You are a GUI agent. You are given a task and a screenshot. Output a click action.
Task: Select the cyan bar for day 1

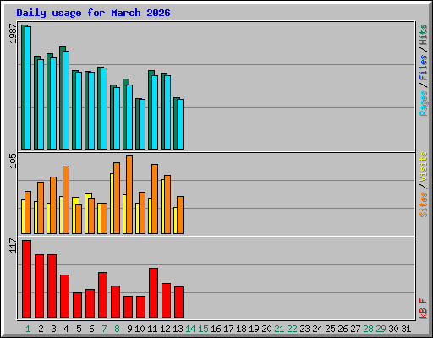[28, 88]
